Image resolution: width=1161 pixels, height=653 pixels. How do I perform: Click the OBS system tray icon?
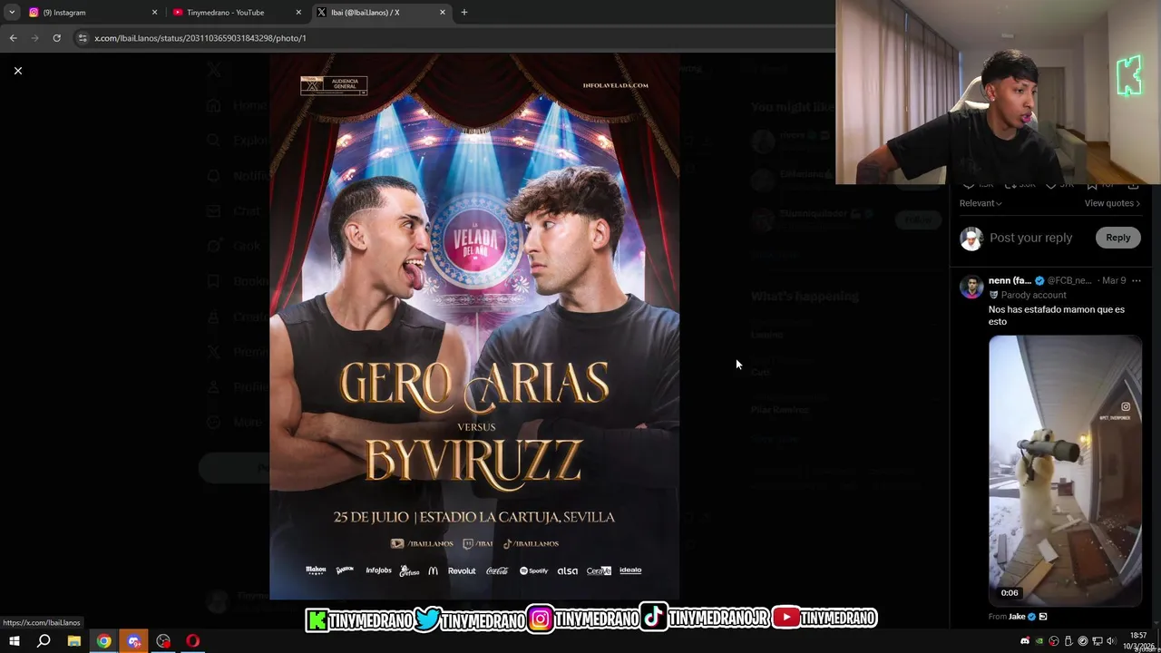1054,641
